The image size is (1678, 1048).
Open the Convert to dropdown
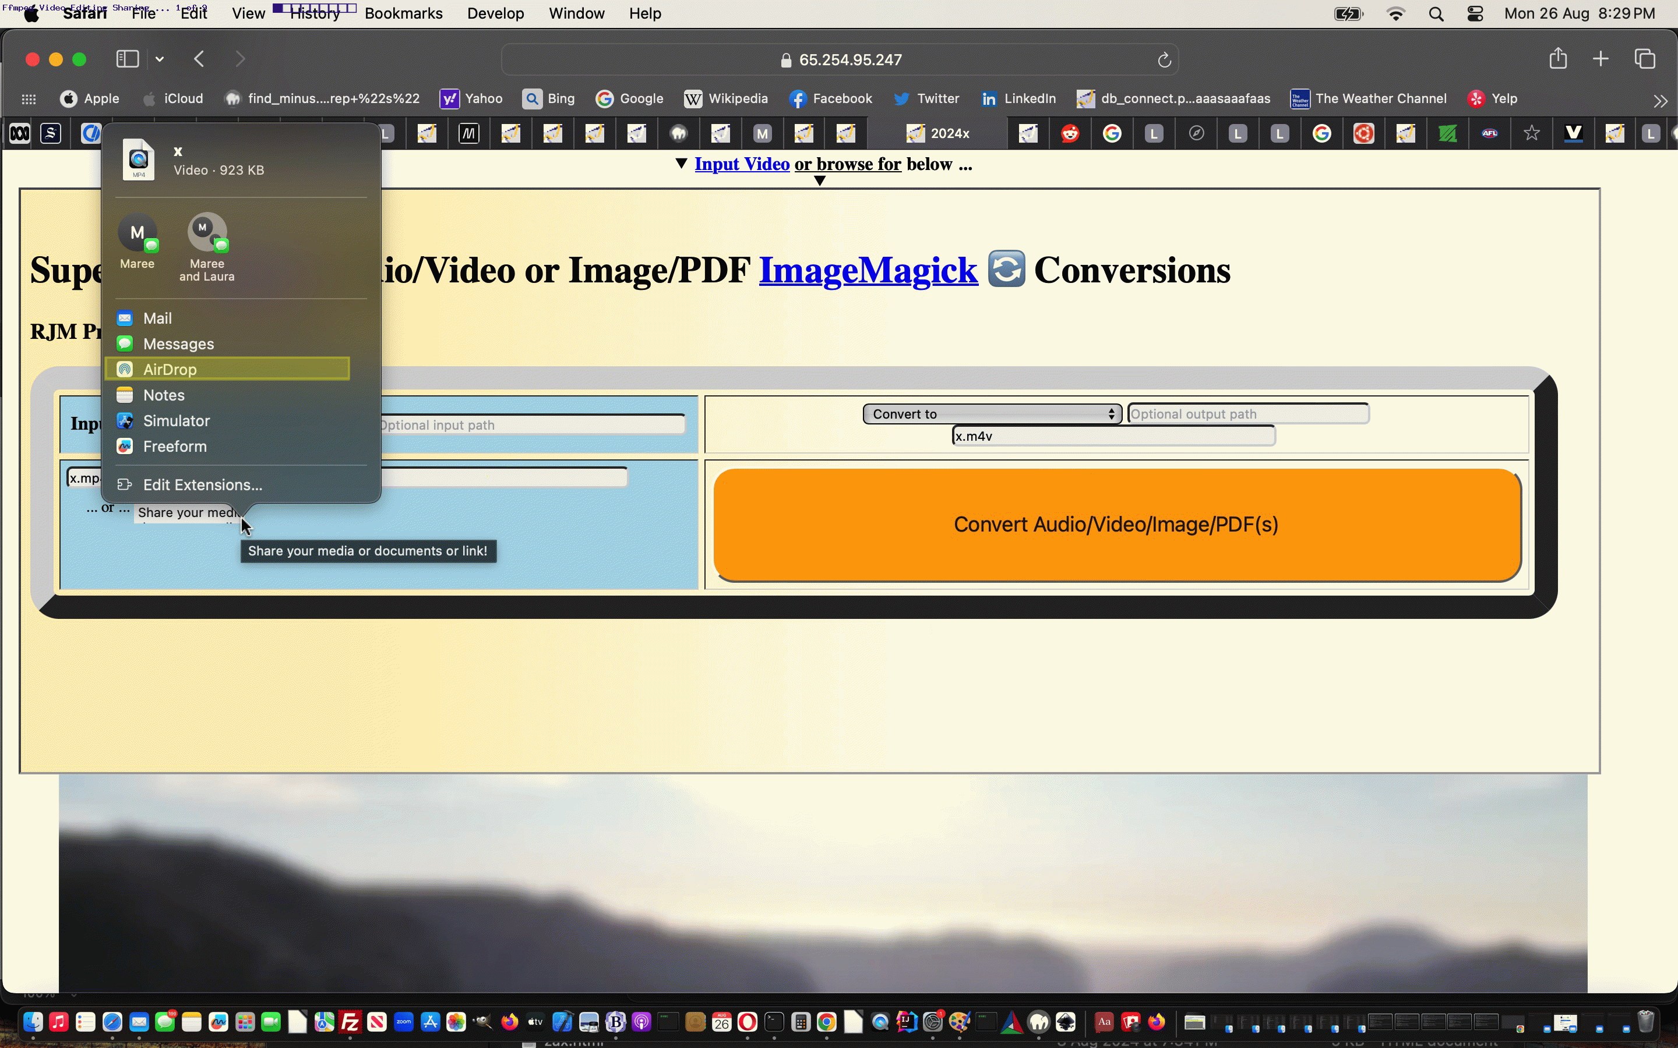[x=992, y=414]
